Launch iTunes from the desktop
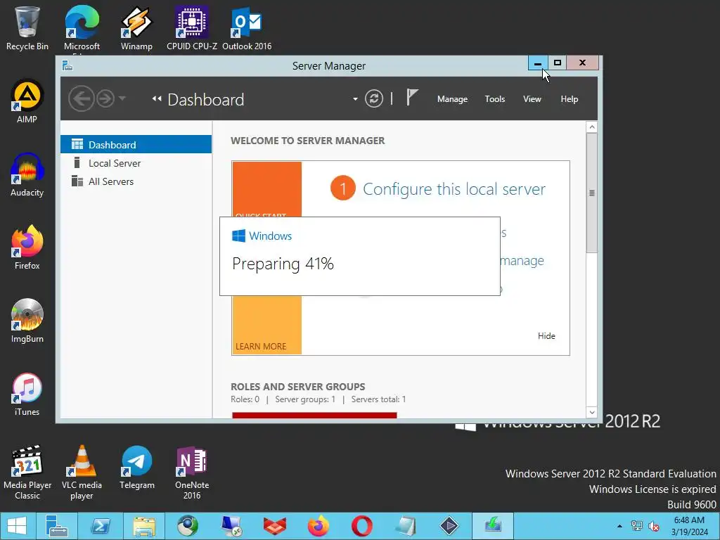The image size is (720, 540). point(27,394)
